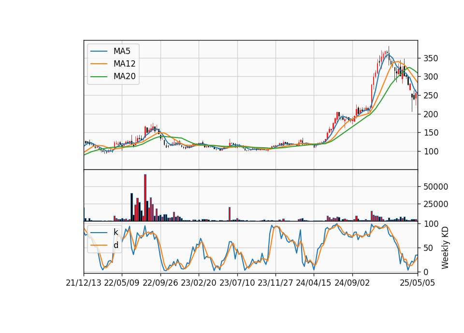Click the blue MA5 legend line sample
464x333 pixels.
(x=99, y=51)
